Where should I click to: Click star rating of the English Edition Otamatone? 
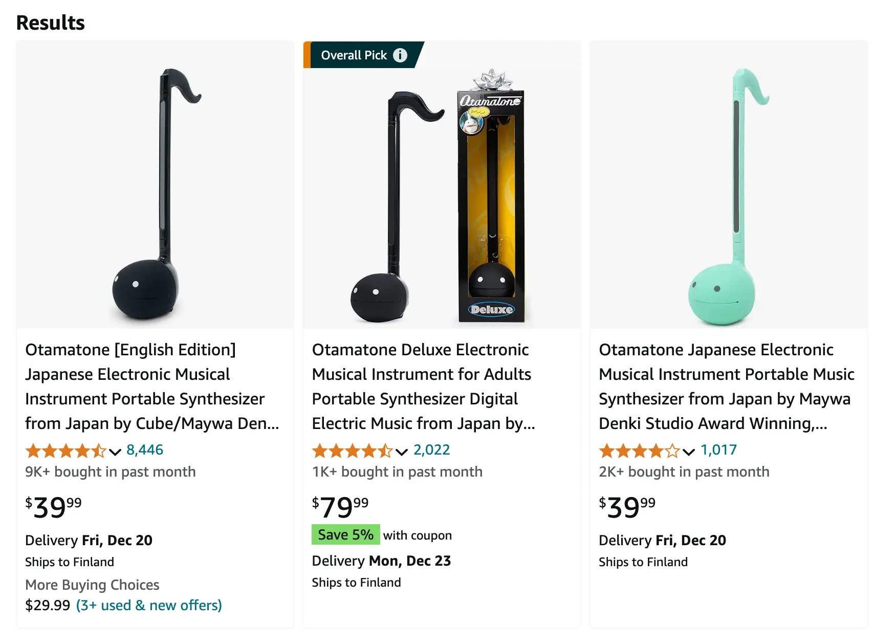(x=65, y=450)
